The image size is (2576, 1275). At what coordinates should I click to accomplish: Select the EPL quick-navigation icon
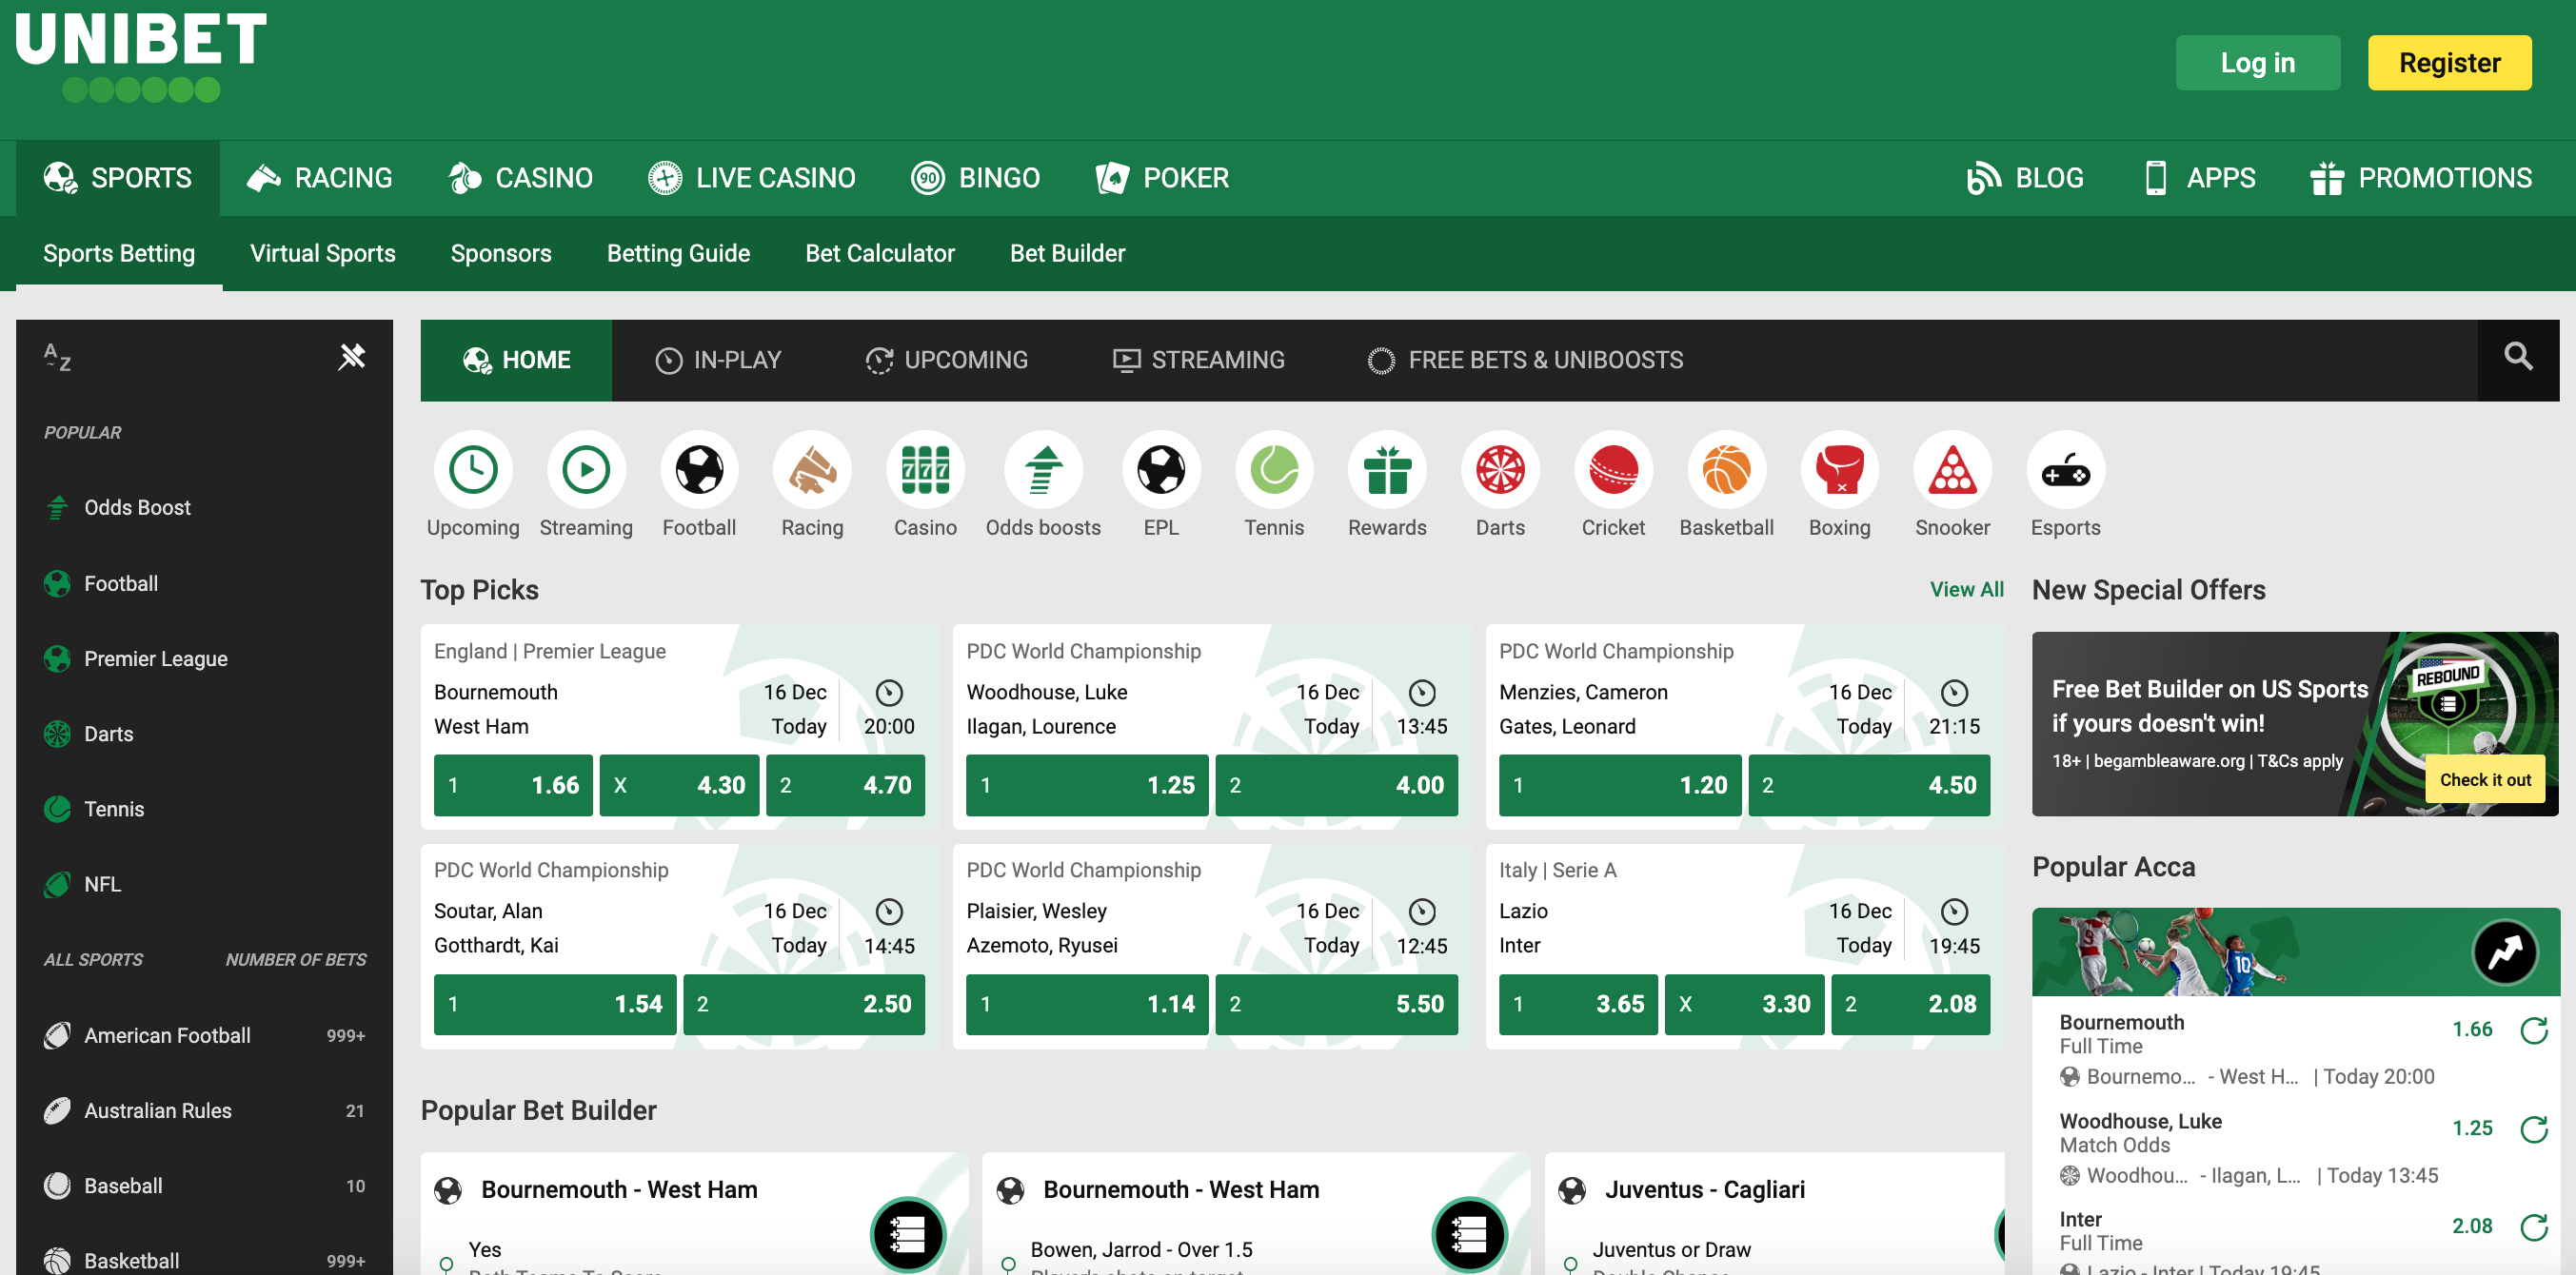tap(1160, 470)
